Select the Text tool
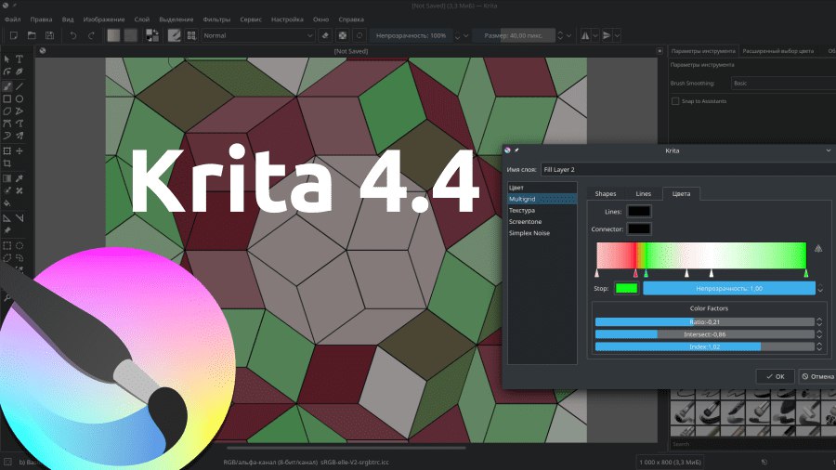Image resolution: width=836 pixels, height=470 pixels. 20,59
